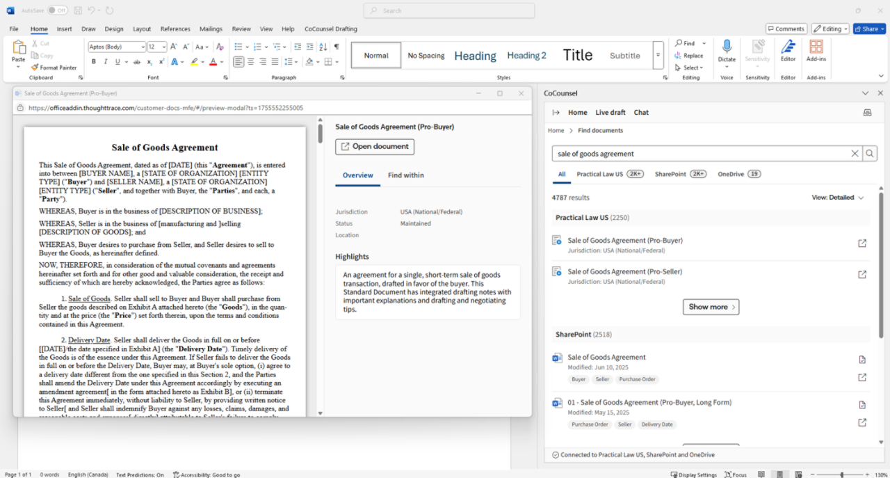Click the search magnifier in CoCounsel
This screenshot has width=890, height=478.
click(x=871, y=154)
